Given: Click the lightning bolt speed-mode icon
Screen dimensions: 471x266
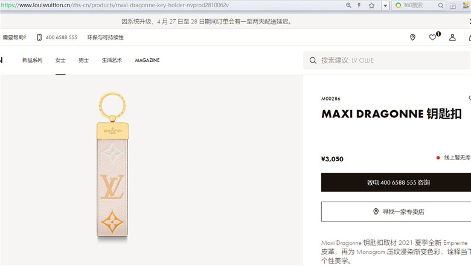Looking at the screenshot, I should point(359,5).
